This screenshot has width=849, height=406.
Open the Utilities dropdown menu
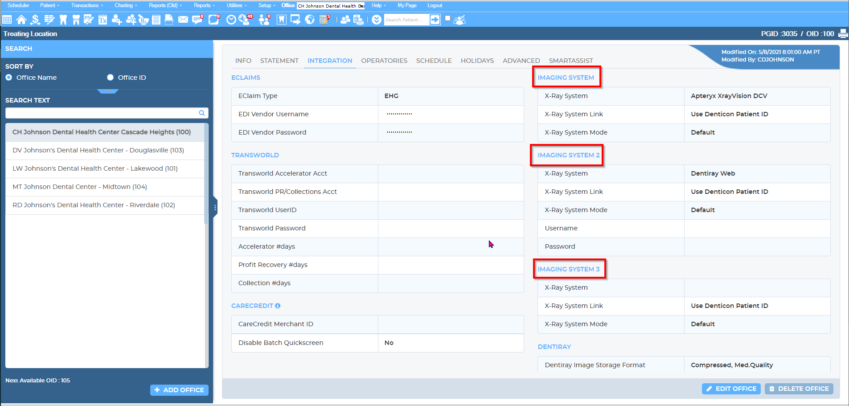click(236, 5)
